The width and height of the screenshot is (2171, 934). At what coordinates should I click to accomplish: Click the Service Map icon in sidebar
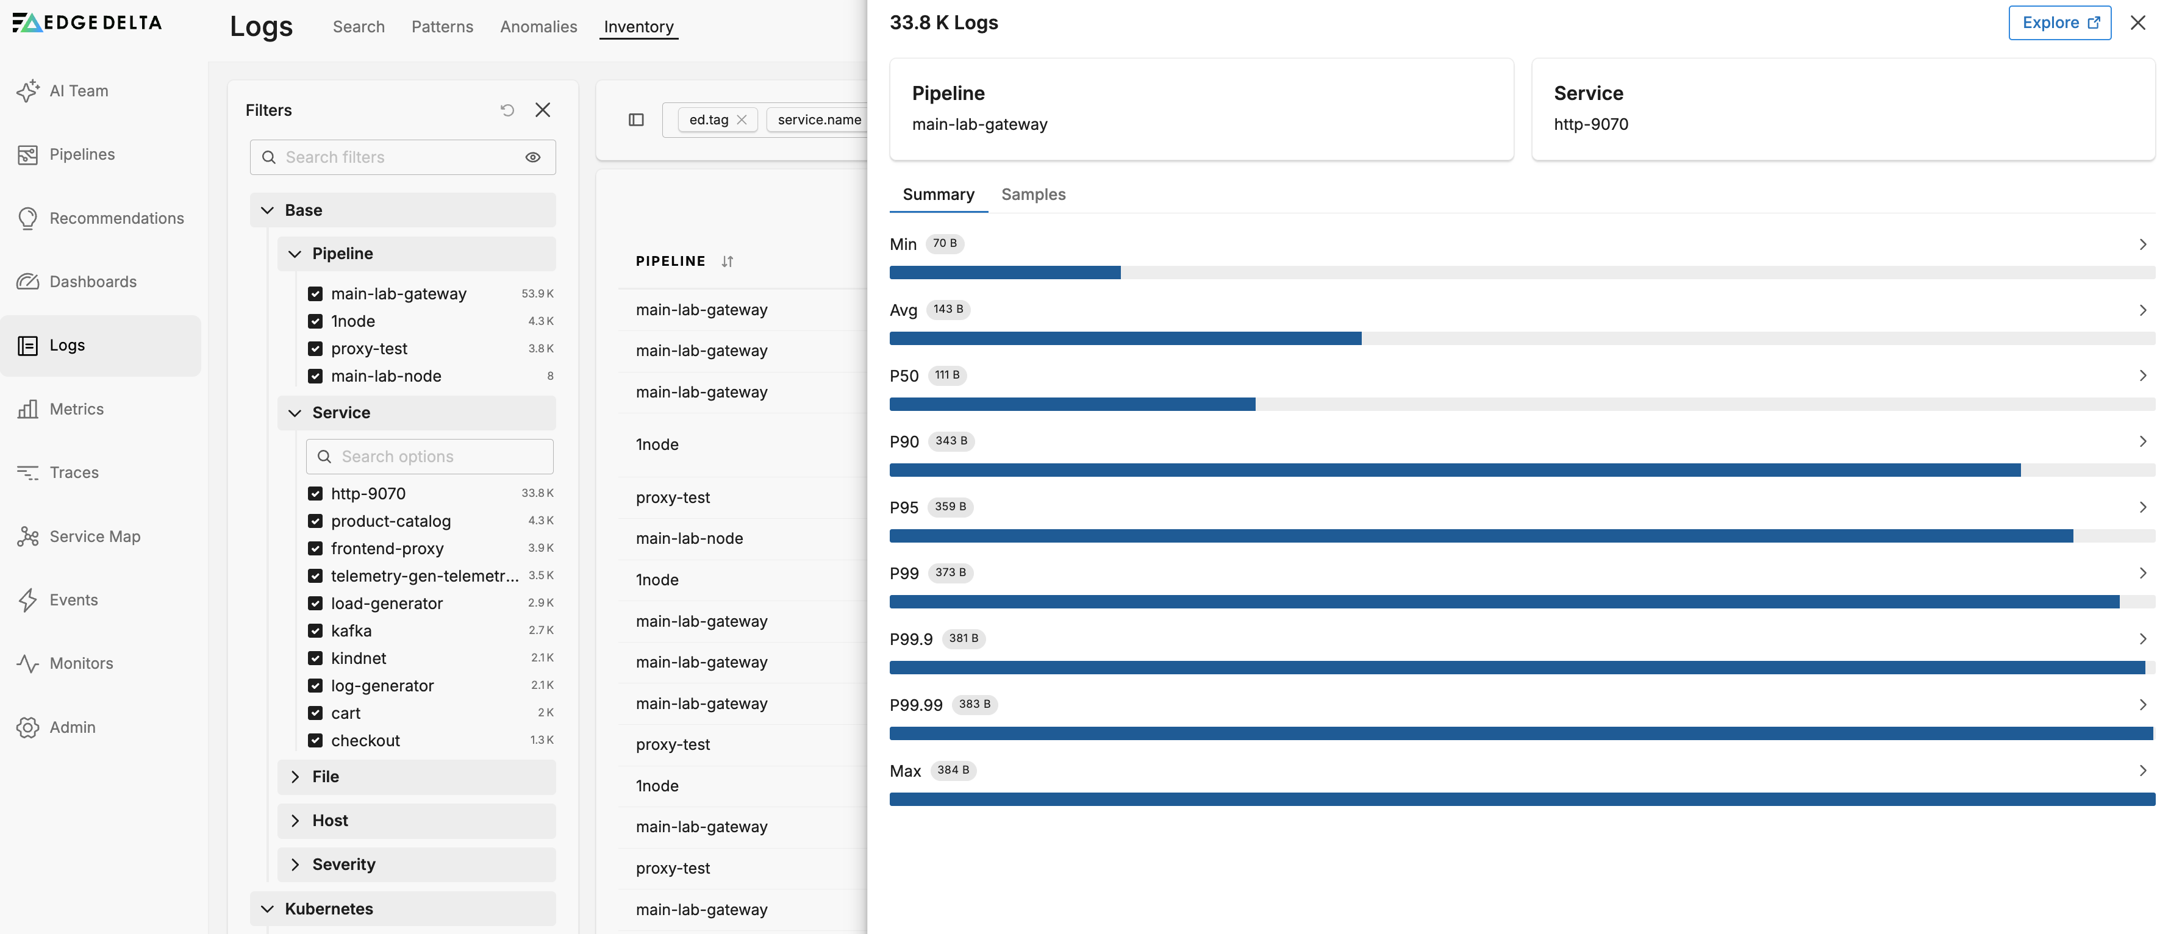[x=28, y=537]
